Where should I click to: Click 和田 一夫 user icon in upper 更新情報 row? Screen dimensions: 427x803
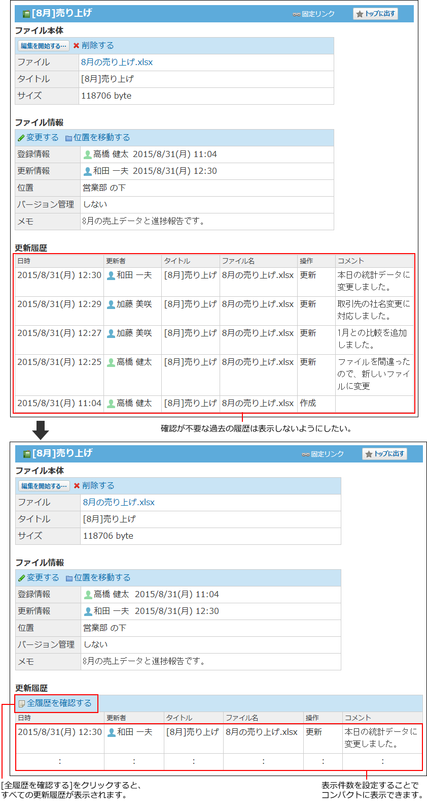pyautogui.click(x=88, y=171)
